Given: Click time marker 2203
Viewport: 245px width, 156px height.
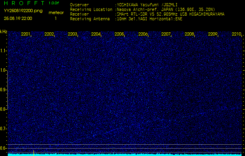Looking at the screenshot, I should (72, 34).
